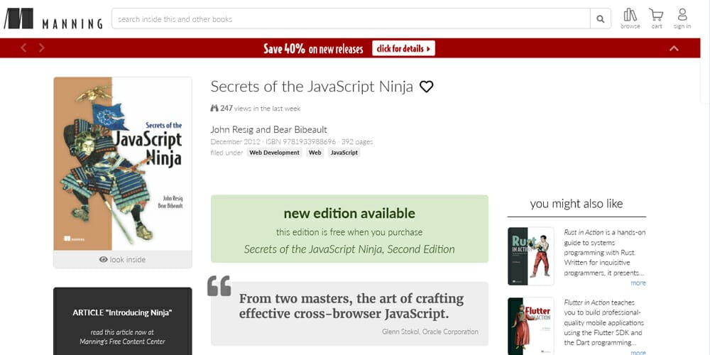
Task: Click the binoculars views icon
Action: coord(214,108)
